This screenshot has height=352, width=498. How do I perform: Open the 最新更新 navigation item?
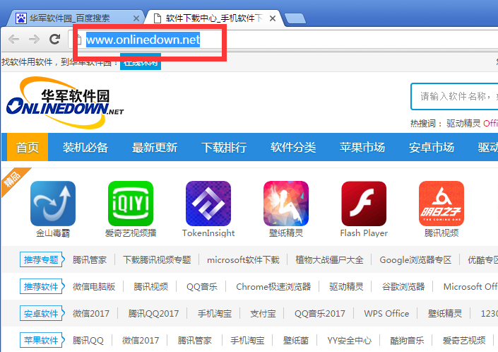[x=155, y=147]
